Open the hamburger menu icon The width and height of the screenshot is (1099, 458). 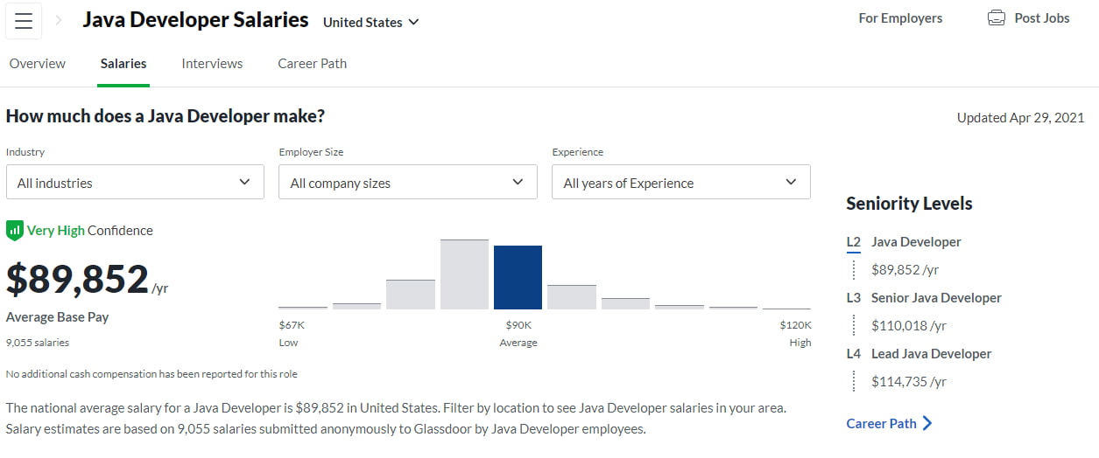24,21
